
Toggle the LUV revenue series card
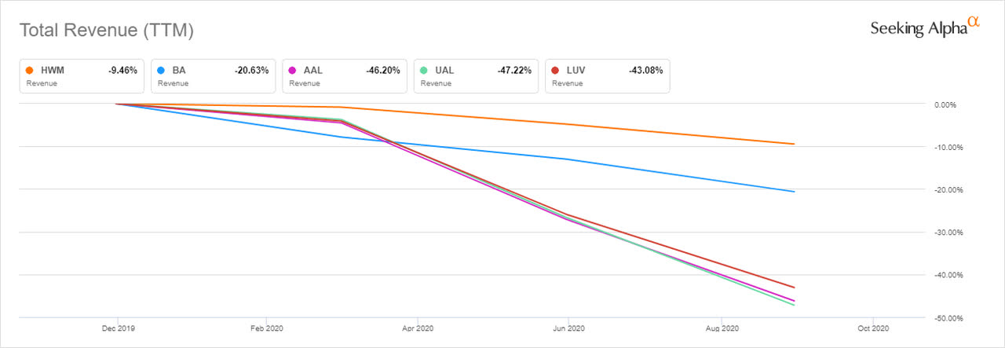pos(607,76)
